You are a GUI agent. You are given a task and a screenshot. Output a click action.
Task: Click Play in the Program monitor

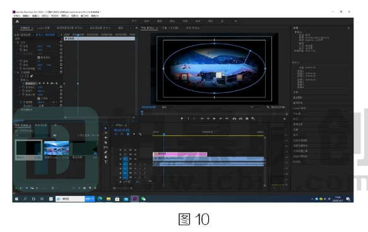(214, 119)
